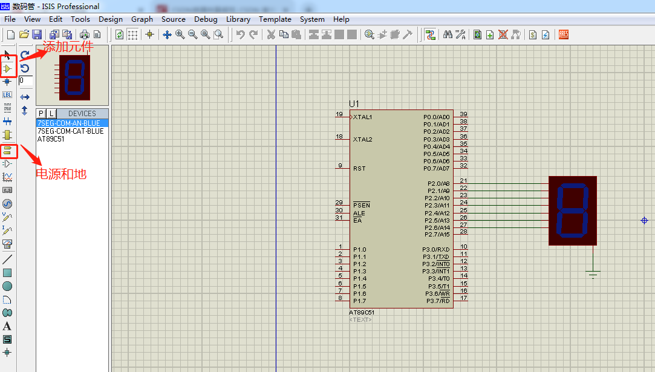The width and height of the screenshot is (655, 372).
Task: Zoom to selected area
Action: coord(218,34)
